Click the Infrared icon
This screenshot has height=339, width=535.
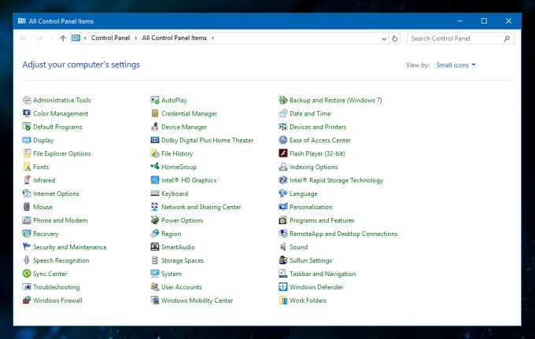tap(27, 180)
